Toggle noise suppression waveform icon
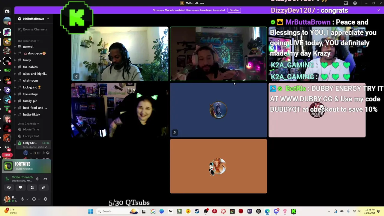The width and height of the screenshot is (384, 216). point(38,179)
